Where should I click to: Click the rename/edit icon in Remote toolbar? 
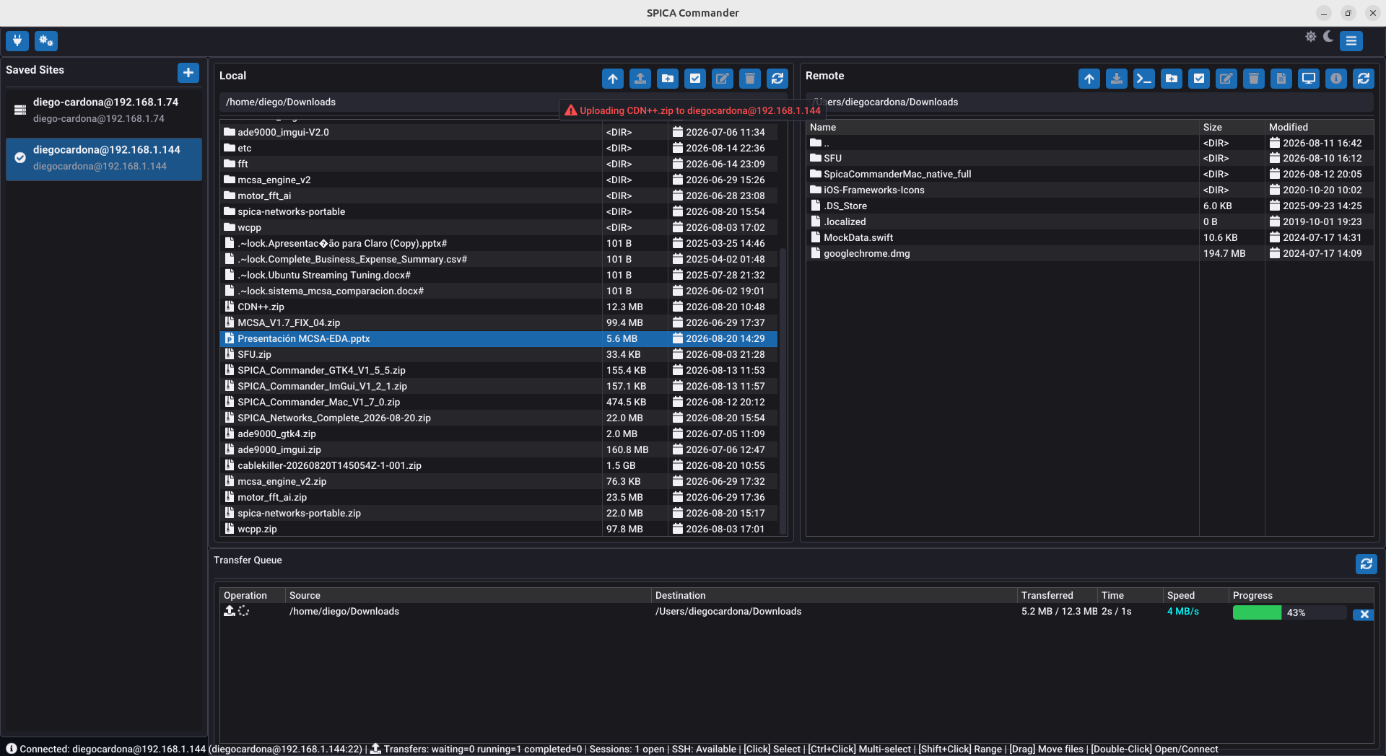coord(1226,79)
